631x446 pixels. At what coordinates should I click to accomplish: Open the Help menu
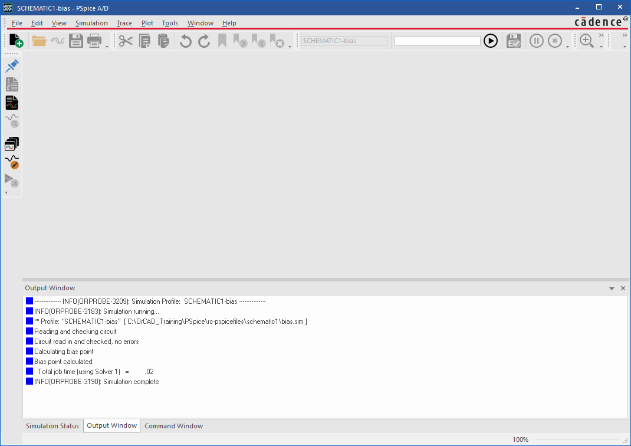(229, 23)
